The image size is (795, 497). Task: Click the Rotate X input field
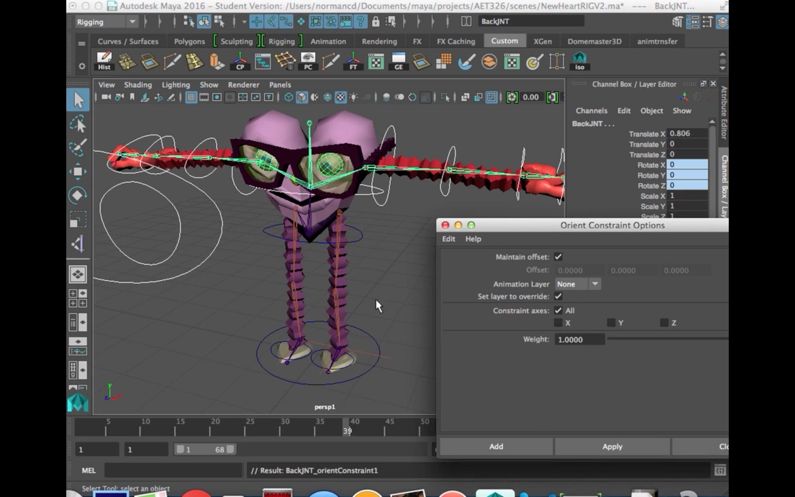coord(687,164)
